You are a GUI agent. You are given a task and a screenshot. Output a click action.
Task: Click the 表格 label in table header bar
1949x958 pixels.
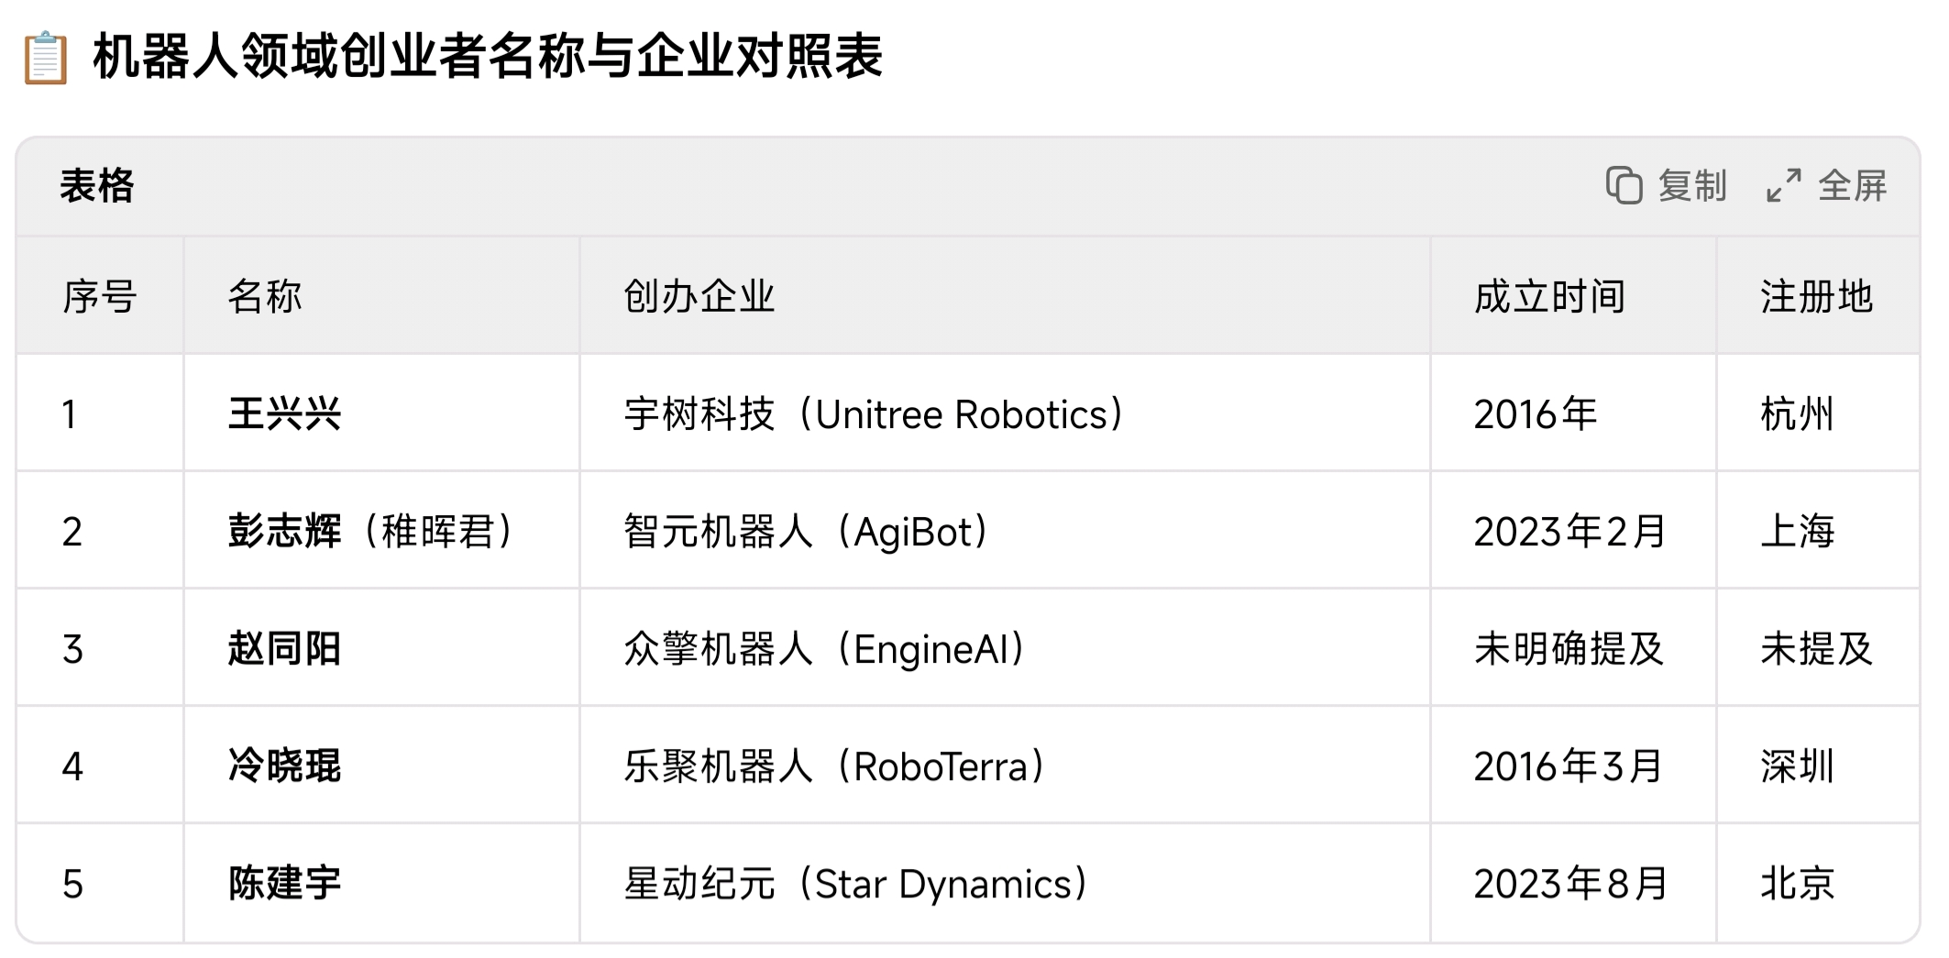point(97,185)
